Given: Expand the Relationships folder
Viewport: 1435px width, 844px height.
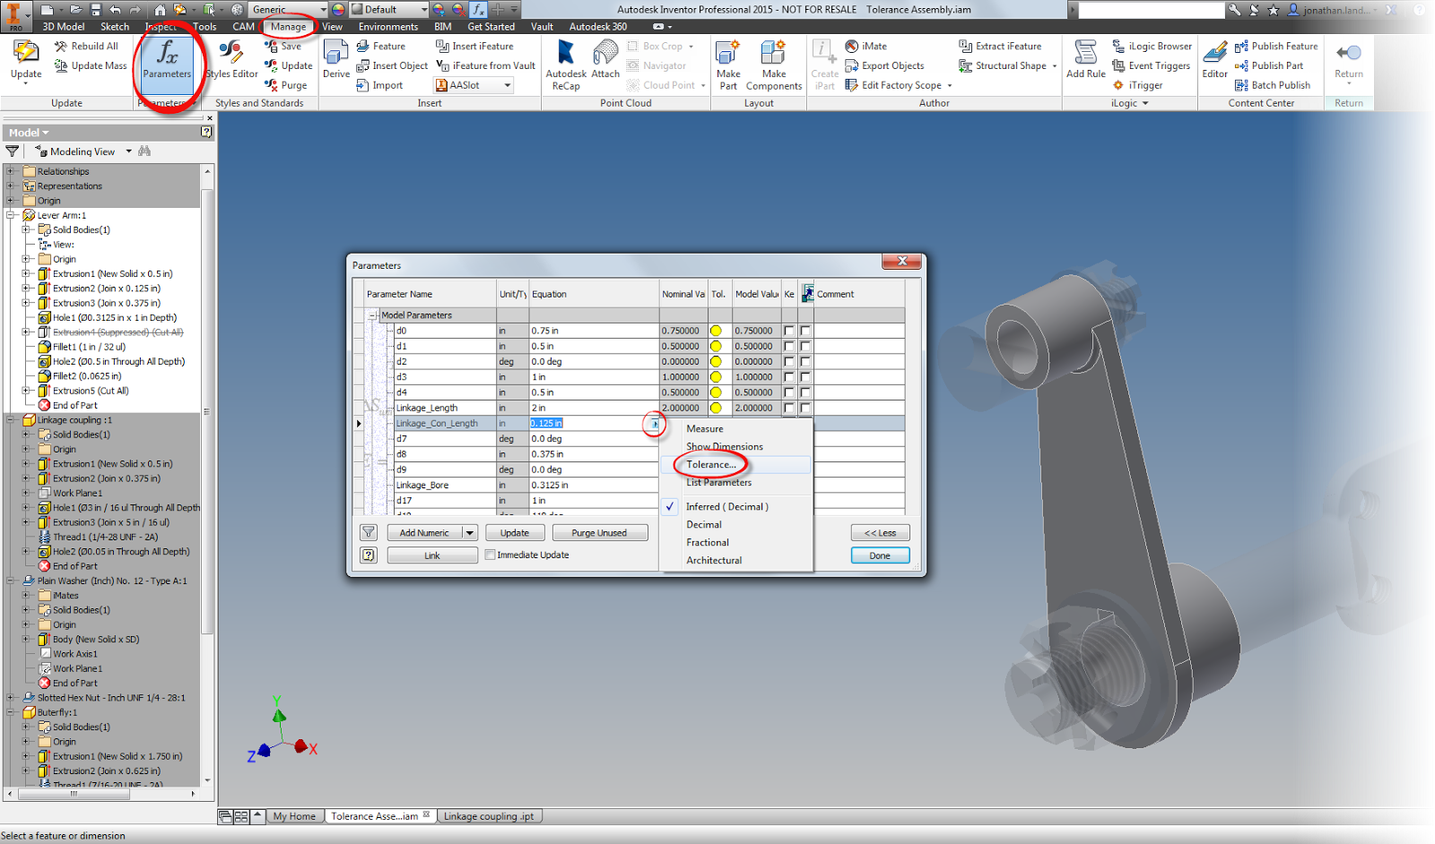Looking at the screenshot, I should tap(11, 171).
